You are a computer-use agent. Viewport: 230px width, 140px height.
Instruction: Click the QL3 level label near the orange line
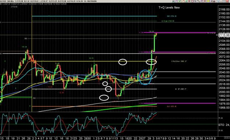171,106
